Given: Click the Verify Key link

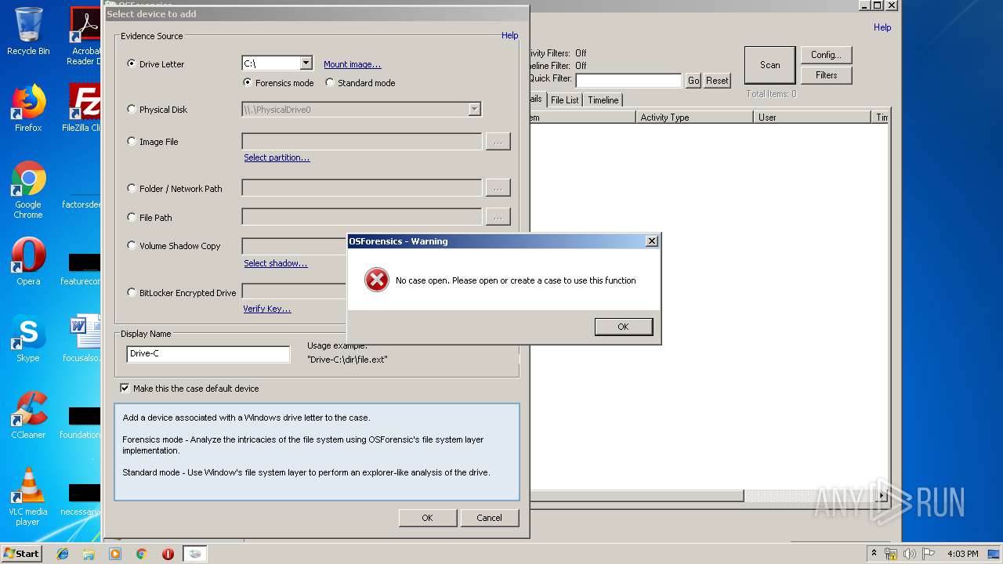Looking at the screenshot, I should click(x=267, y=309).
